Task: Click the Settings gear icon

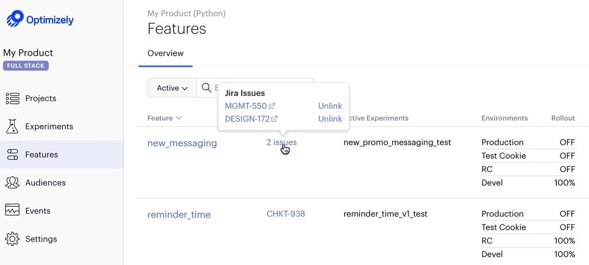Action: point(12,239)
